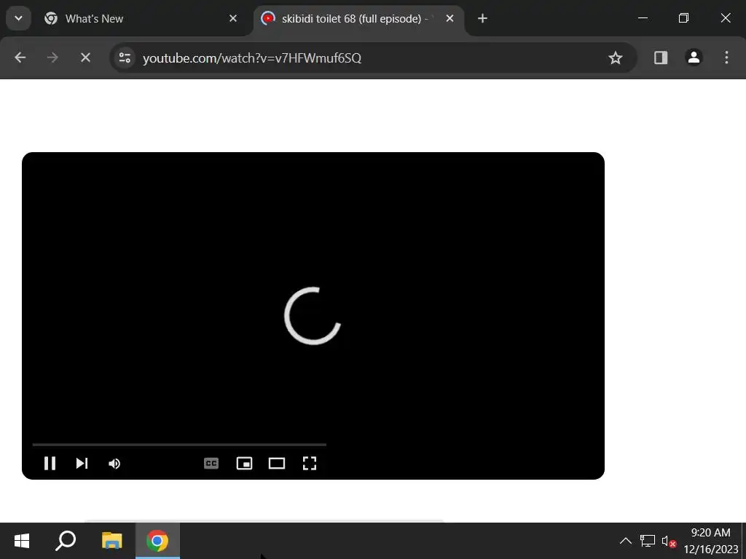Viewport: 746px width, 559px height.
Task: Select skibidi toilet 68 tab
Action: pyautogui.click(x=357, y=18)
